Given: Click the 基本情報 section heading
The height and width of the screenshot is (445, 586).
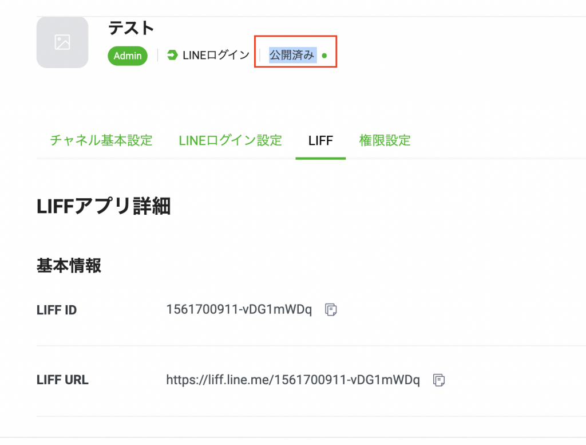Looking at the screenshot, I should click(x=69, y=266).
